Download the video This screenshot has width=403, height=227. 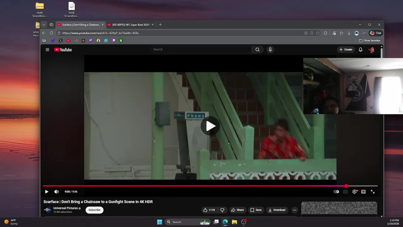point(277,210)
